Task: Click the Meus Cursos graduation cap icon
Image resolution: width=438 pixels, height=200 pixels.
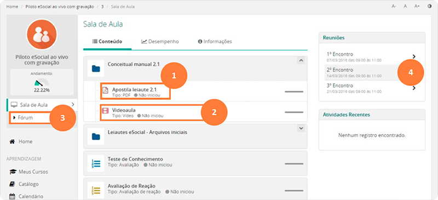Action: point(13,172)
